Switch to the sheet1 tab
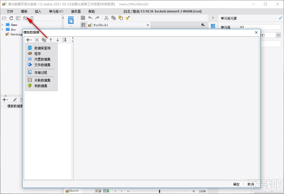Image resolution: width=284 pixels, height=194 pixels. pos(72,191)
